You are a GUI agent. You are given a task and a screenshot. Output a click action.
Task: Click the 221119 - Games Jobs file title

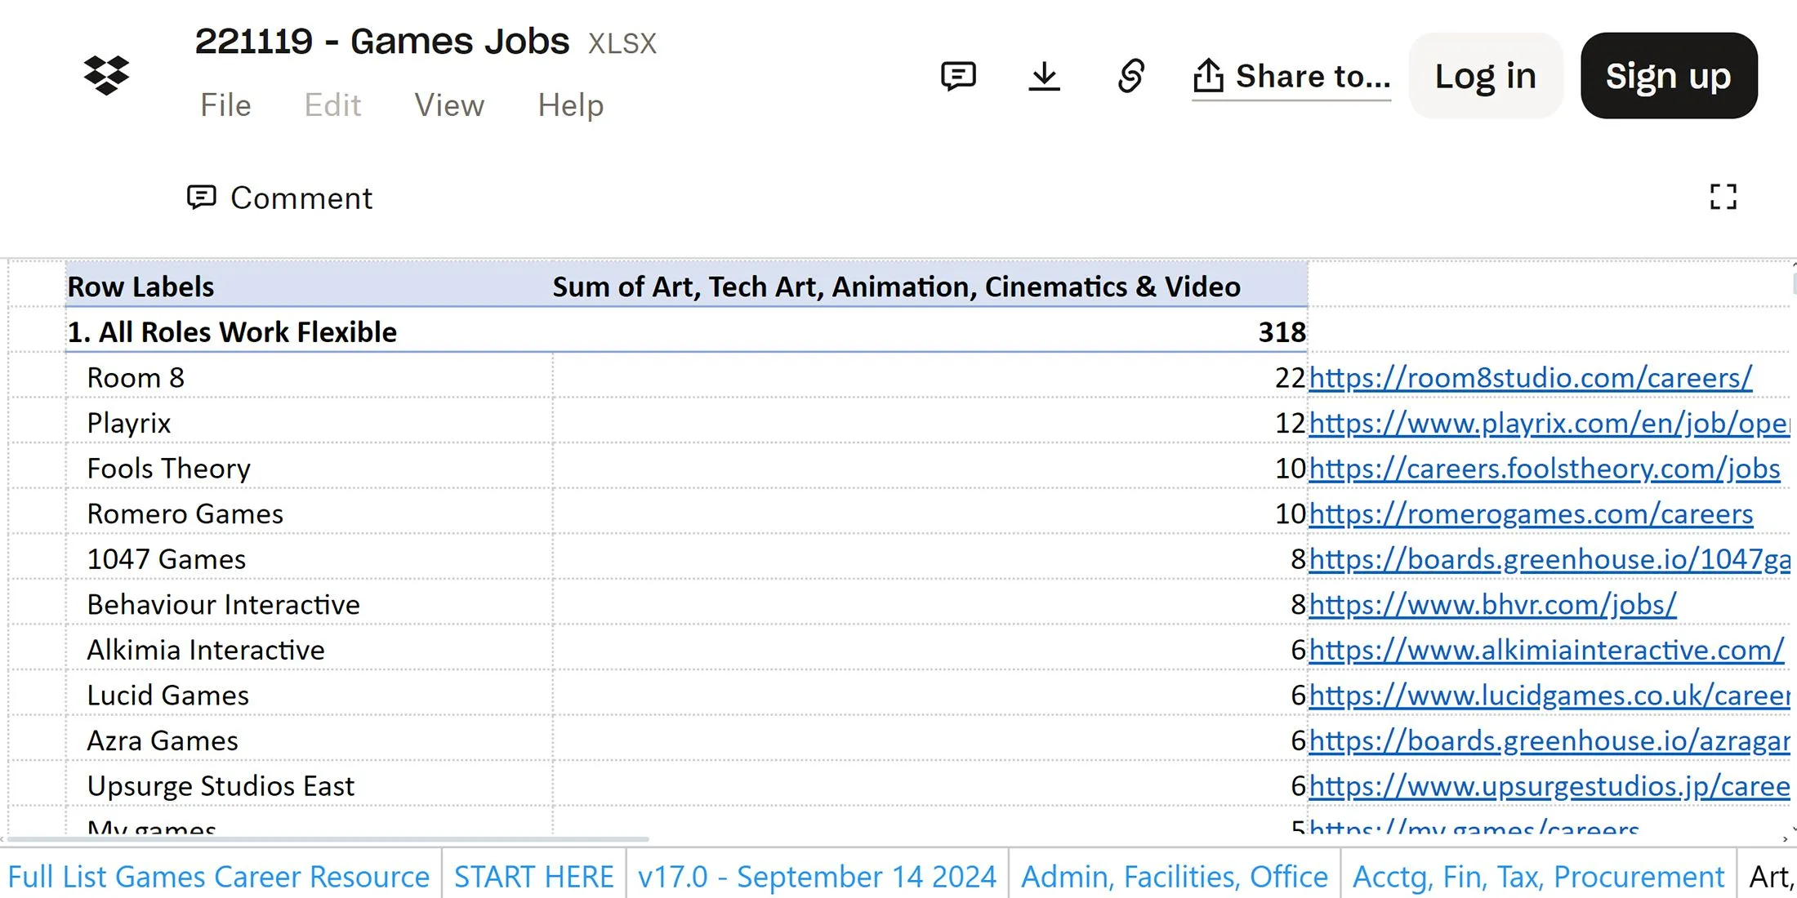[x=381, y=41]
